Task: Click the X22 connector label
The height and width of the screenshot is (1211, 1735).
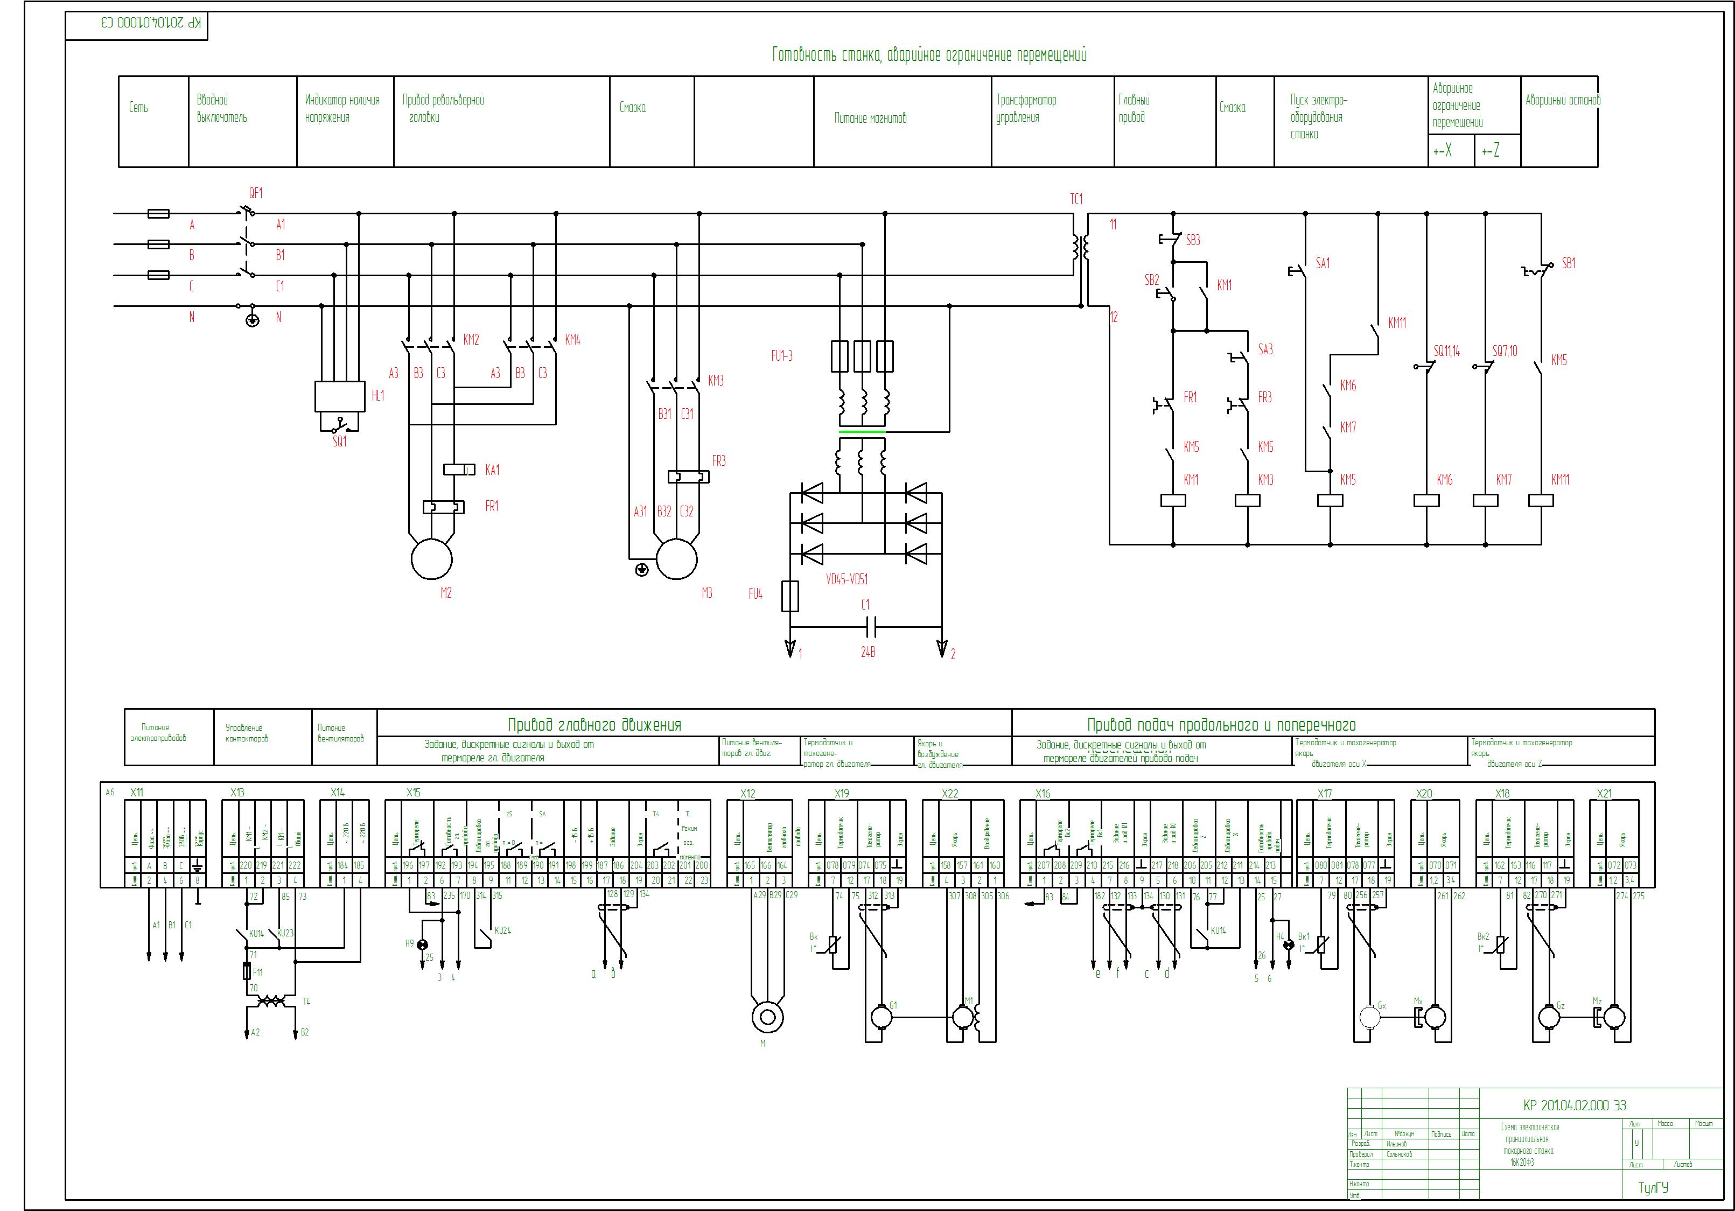Action: click(950, 793)
